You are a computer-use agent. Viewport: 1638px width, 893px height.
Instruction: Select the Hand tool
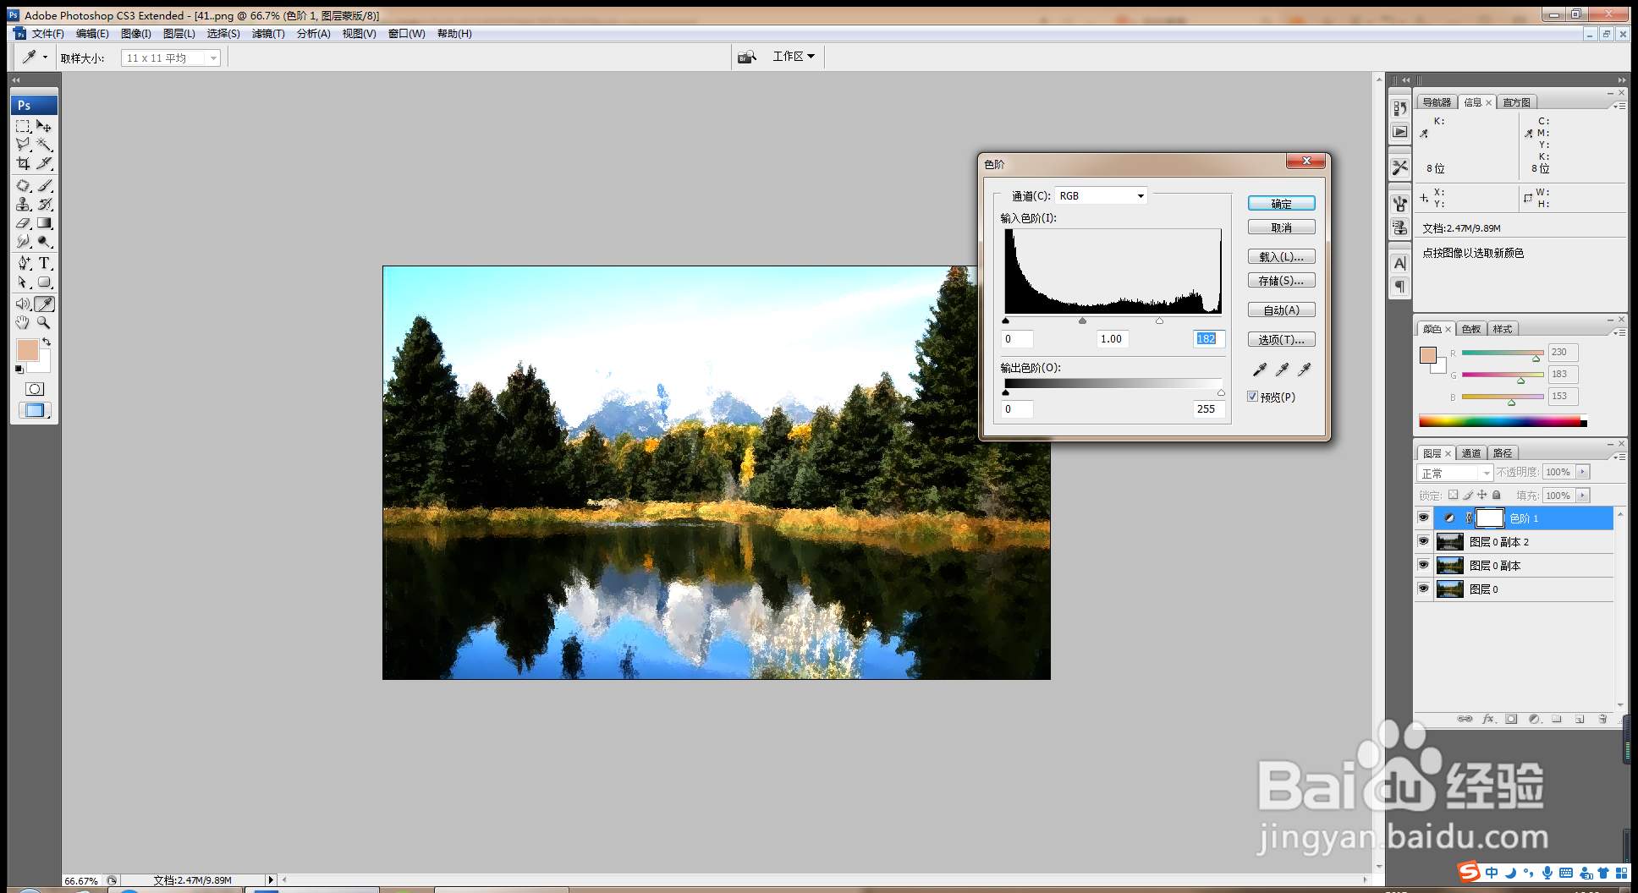point(23,323)
